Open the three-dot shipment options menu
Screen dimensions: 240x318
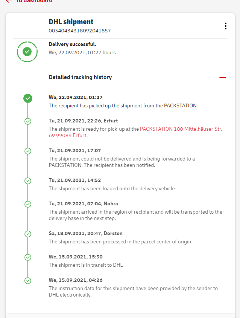[x=225, y=26]
